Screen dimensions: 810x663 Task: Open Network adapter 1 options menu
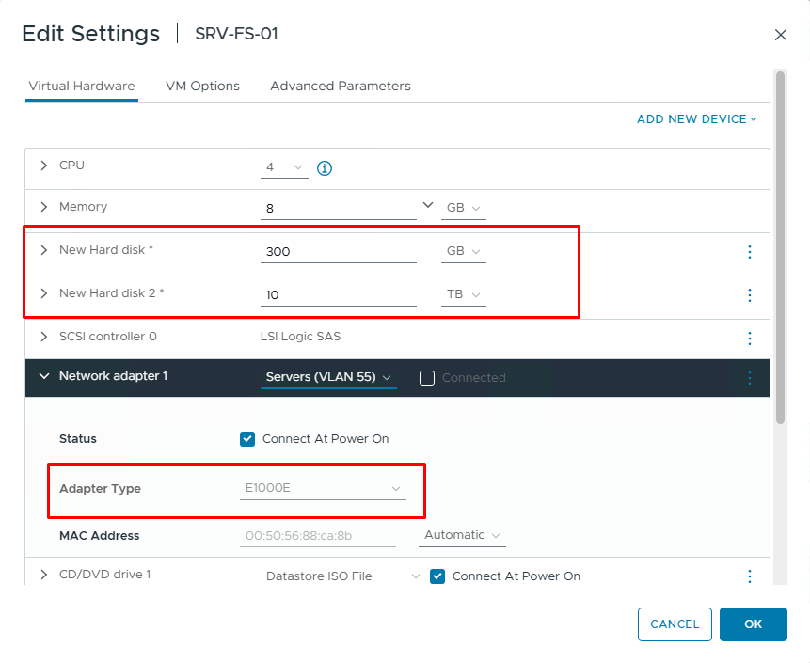click(x=750, y=378)
